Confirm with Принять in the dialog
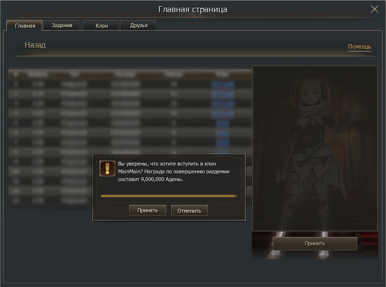Screen dimensions: 386x287 click(147, 210)
